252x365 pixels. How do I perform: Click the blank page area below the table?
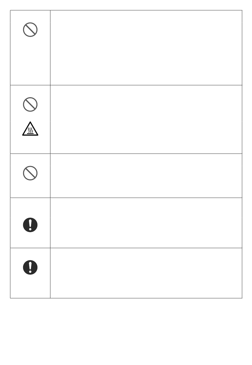[x=126, y=332]
